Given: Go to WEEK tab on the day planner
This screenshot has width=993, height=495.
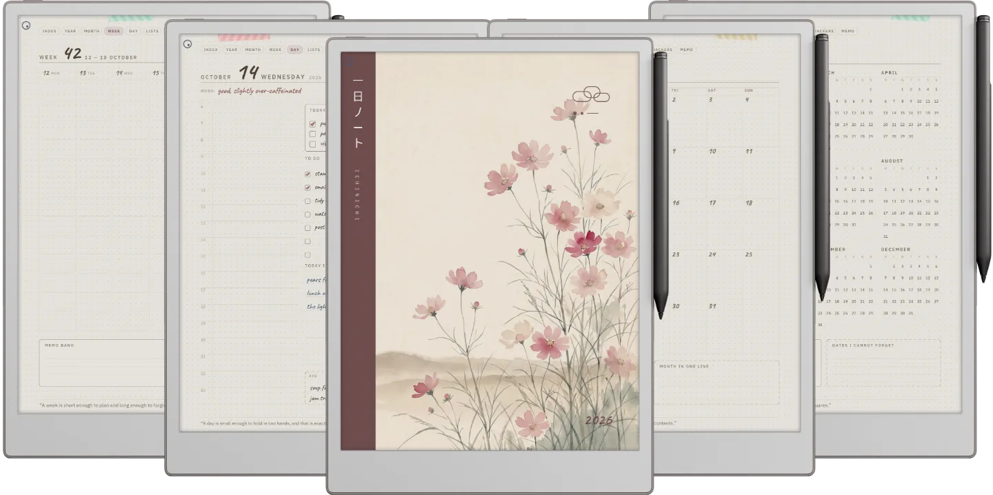Looking at the screenshot, I should pyautogui.click(x=275, y=50).
